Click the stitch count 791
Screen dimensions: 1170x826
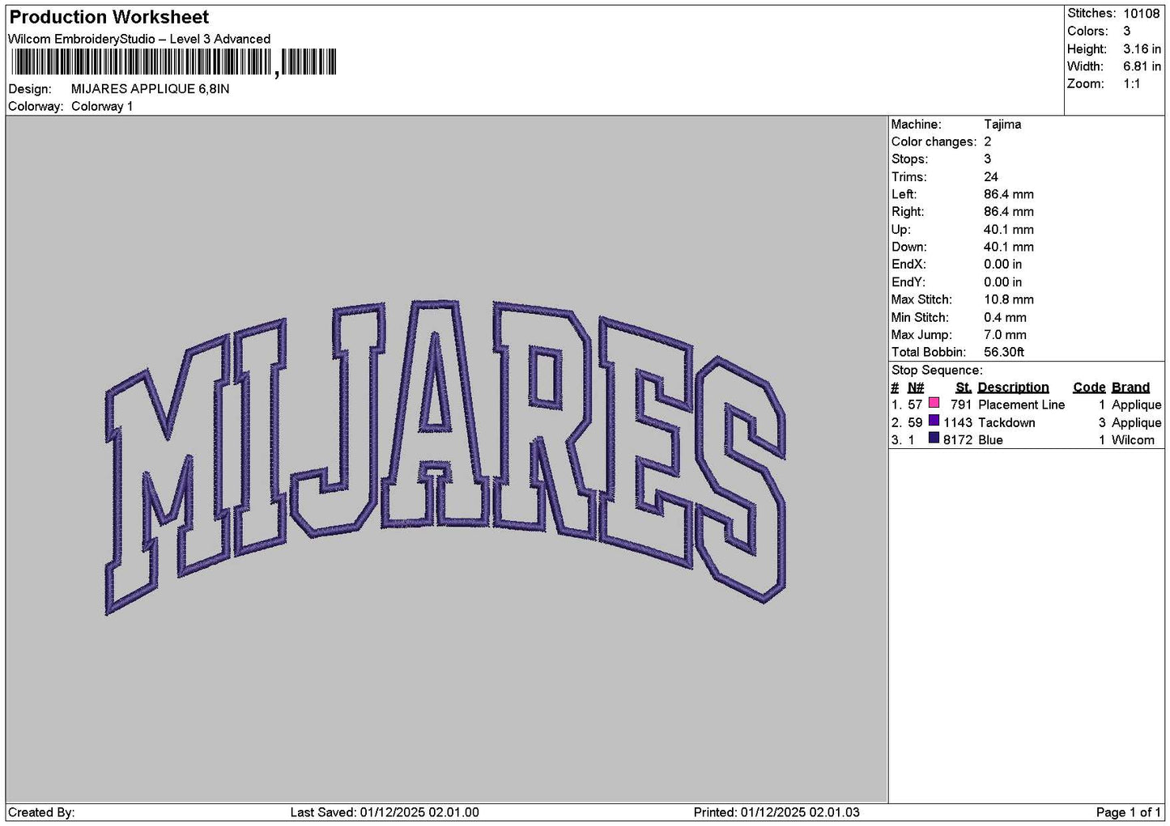pyautogui.click(x=961, y=405)
